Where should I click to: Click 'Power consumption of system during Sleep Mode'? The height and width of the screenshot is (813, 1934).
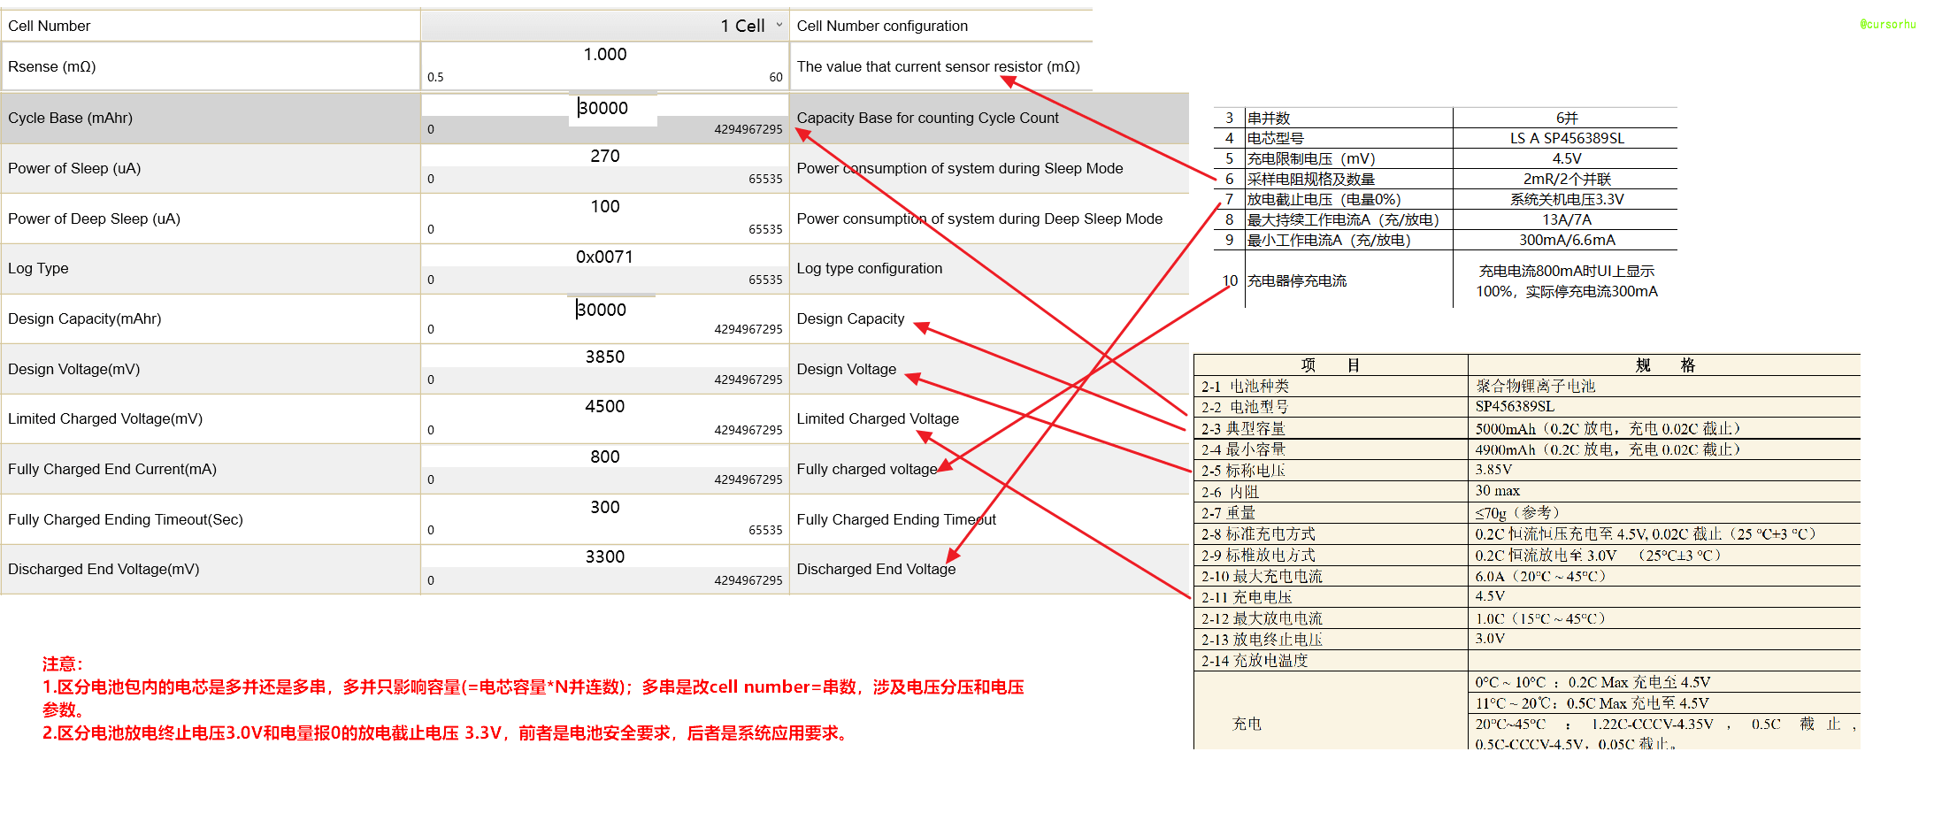pos(960,169)
